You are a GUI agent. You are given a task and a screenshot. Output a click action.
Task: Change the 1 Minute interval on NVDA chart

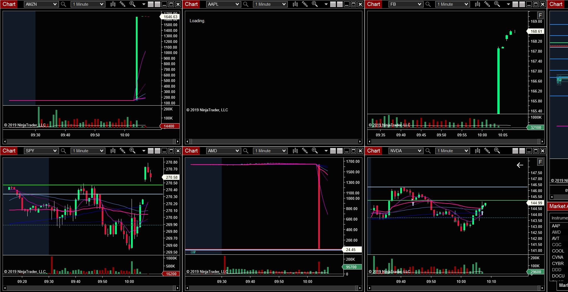pyautogui.click(x=453, y=151)
